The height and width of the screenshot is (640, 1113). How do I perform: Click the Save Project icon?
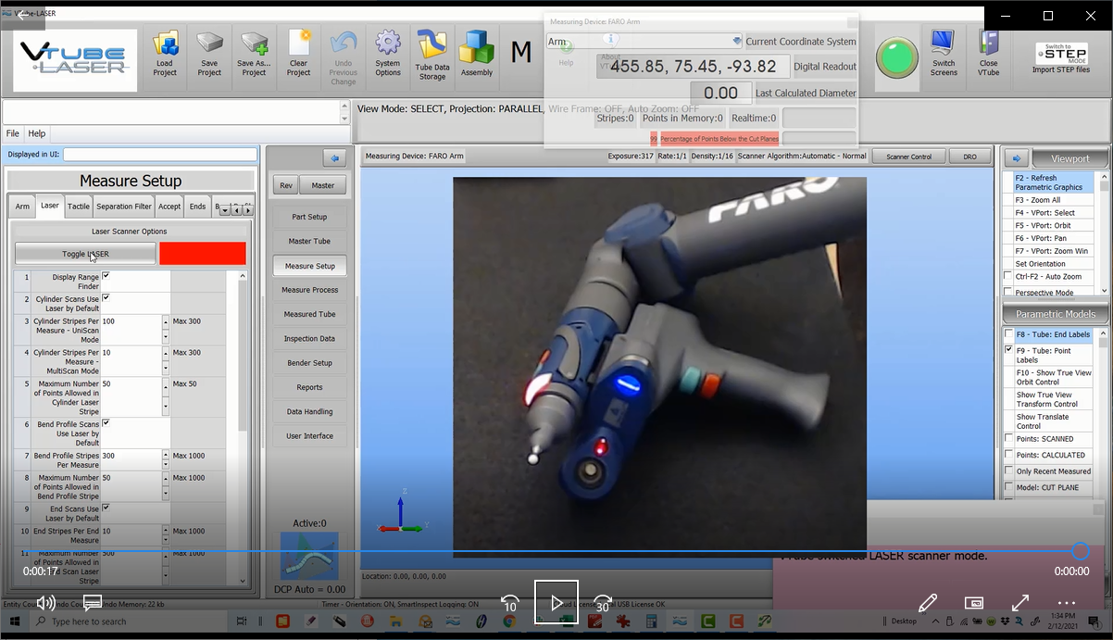209,57
